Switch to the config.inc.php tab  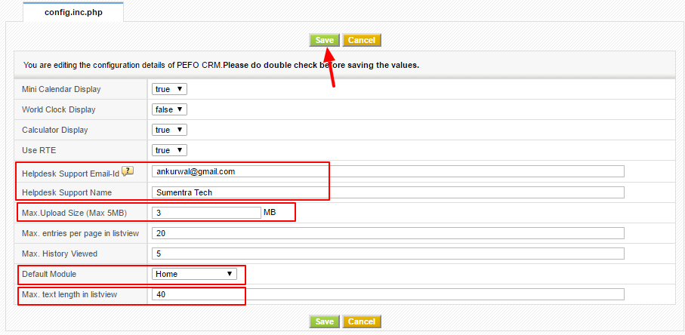point(73,13)
